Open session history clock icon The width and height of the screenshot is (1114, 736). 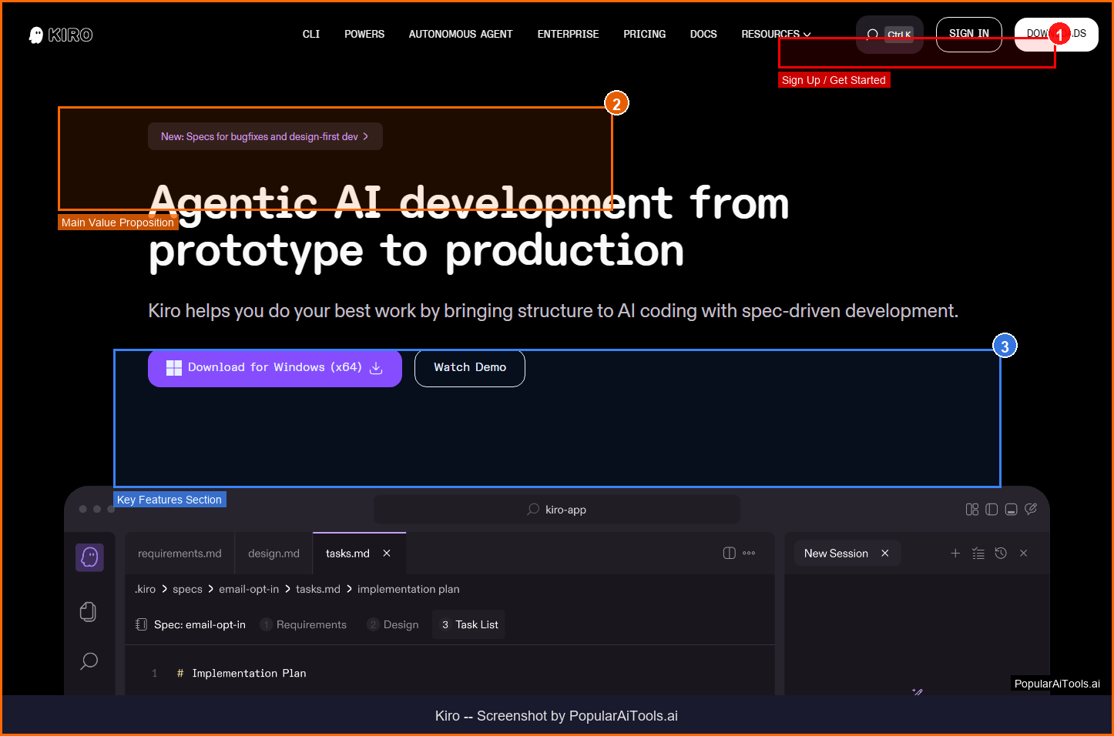[1001, 554]
